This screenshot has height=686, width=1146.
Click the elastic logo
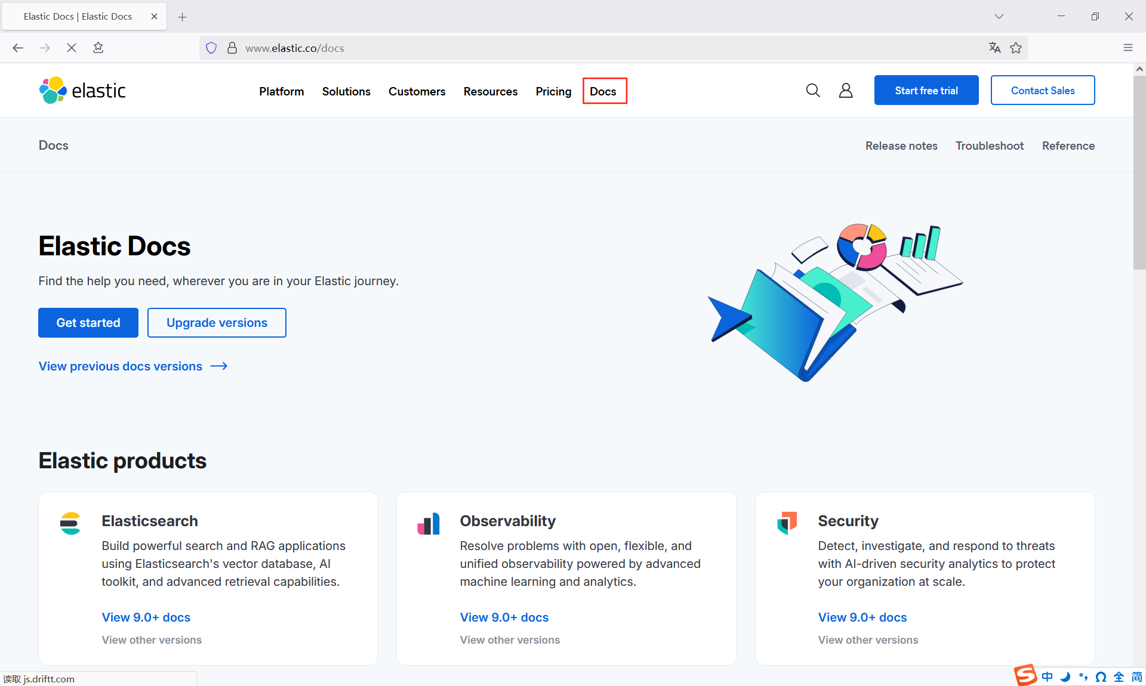(x=82, y=91)
